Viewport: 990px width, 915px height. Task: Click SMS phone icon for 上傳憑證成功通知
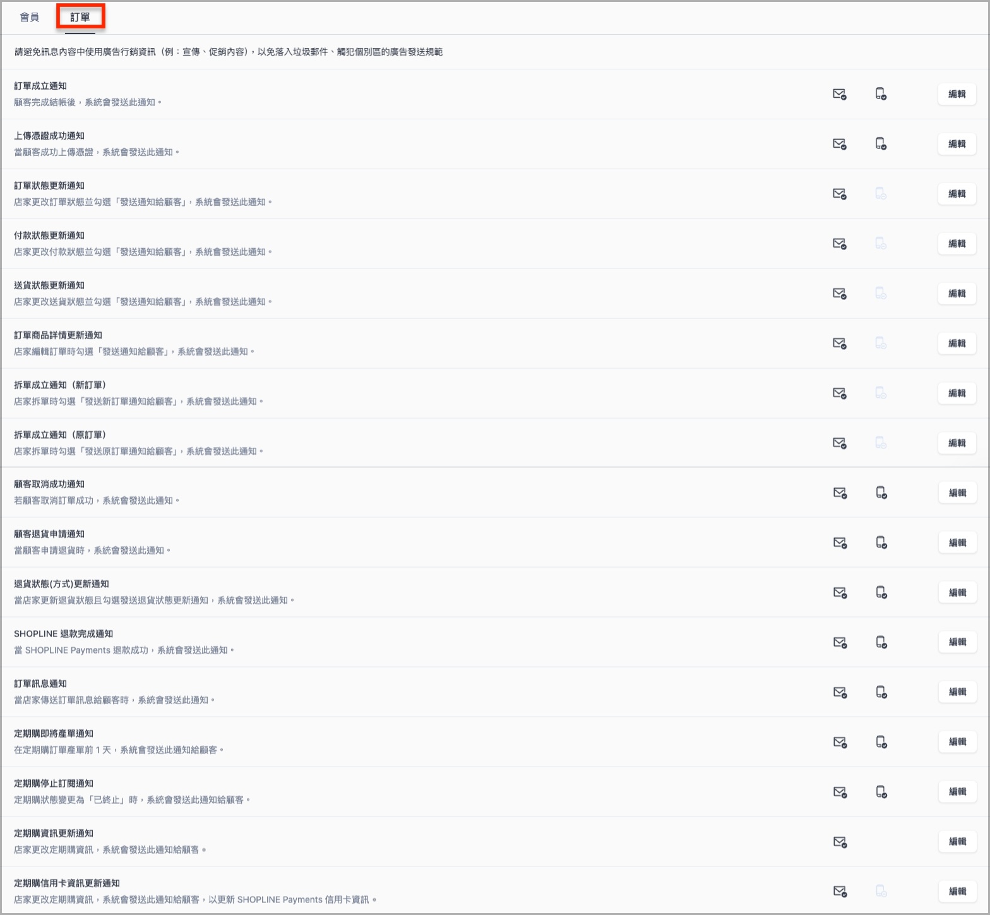pyautogui.click(x=881, y=144)
